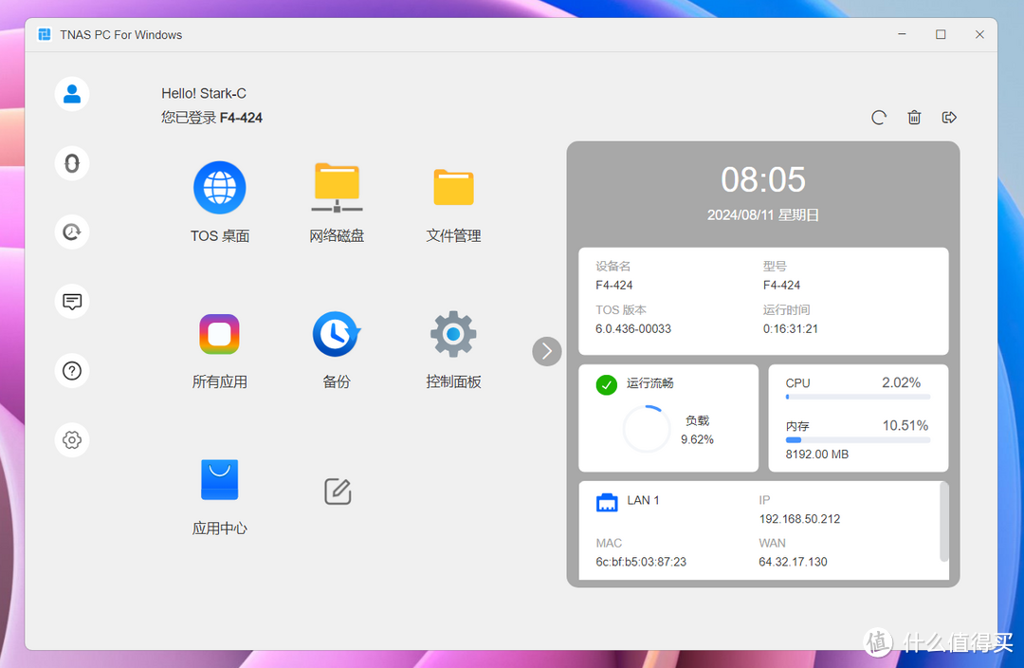Open 文件管理 file manager folder
This screenshot has height=668, width=1024.
pos(453,188)
